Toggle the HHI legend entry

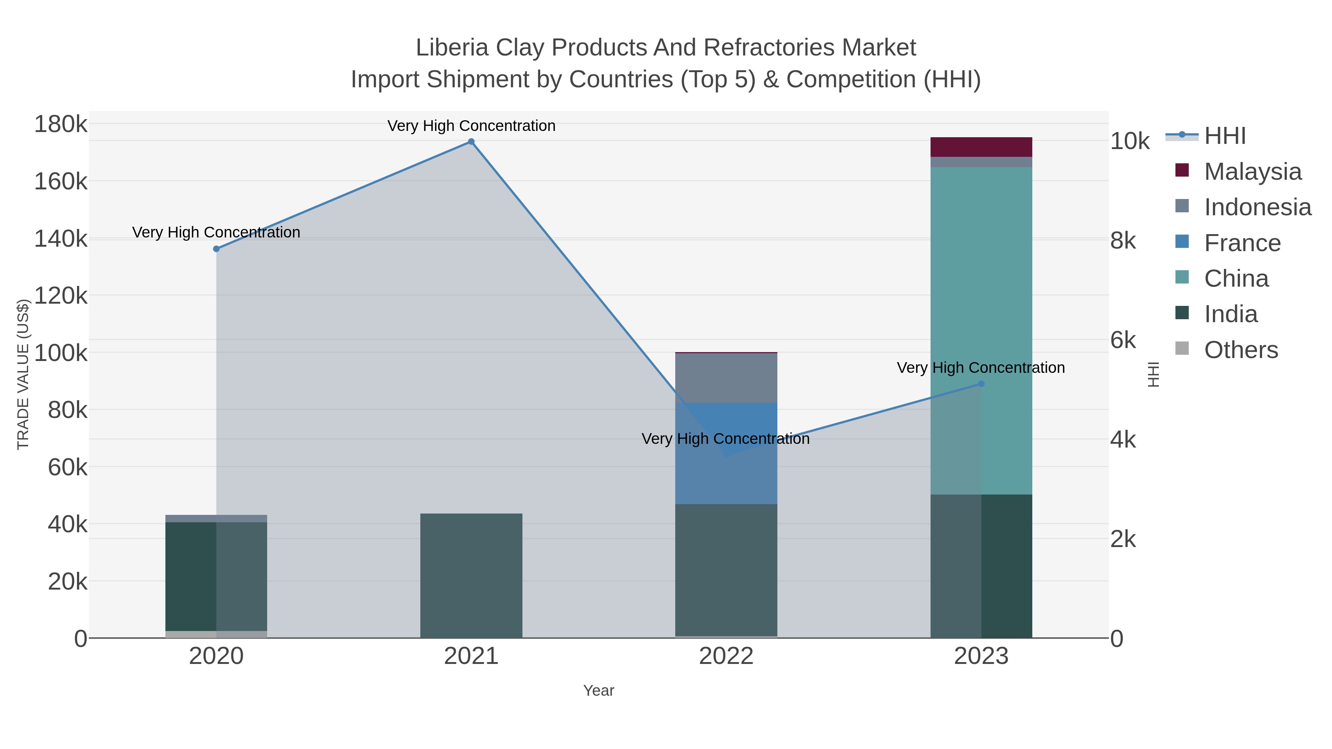pos(1205,136)
